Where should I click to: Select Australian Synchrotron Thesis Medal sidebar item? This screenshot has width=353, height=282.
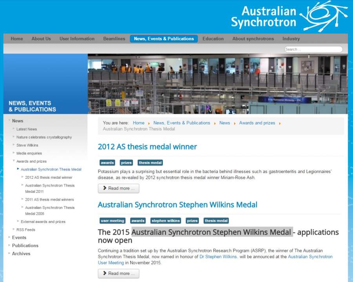(x=51, y=169)
